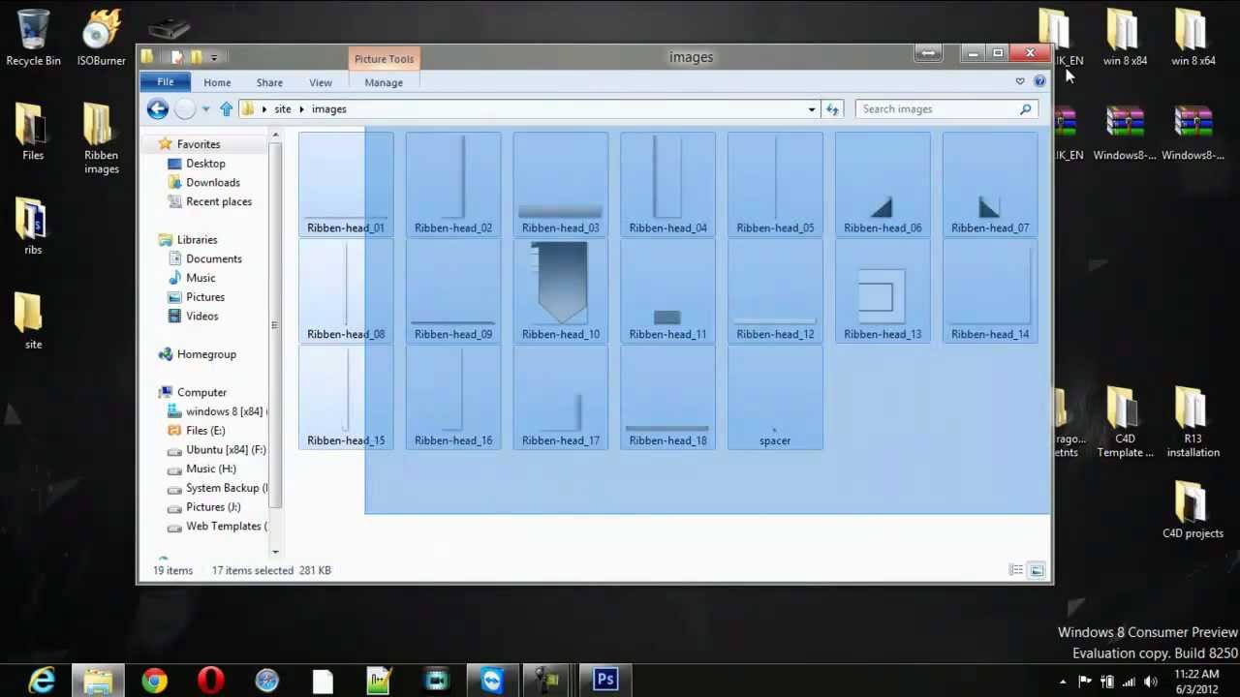Viewport: 1240px width, 697px height.
Task: Select the 'C4D projects' desktop folder
Action: pos(1193,510)
